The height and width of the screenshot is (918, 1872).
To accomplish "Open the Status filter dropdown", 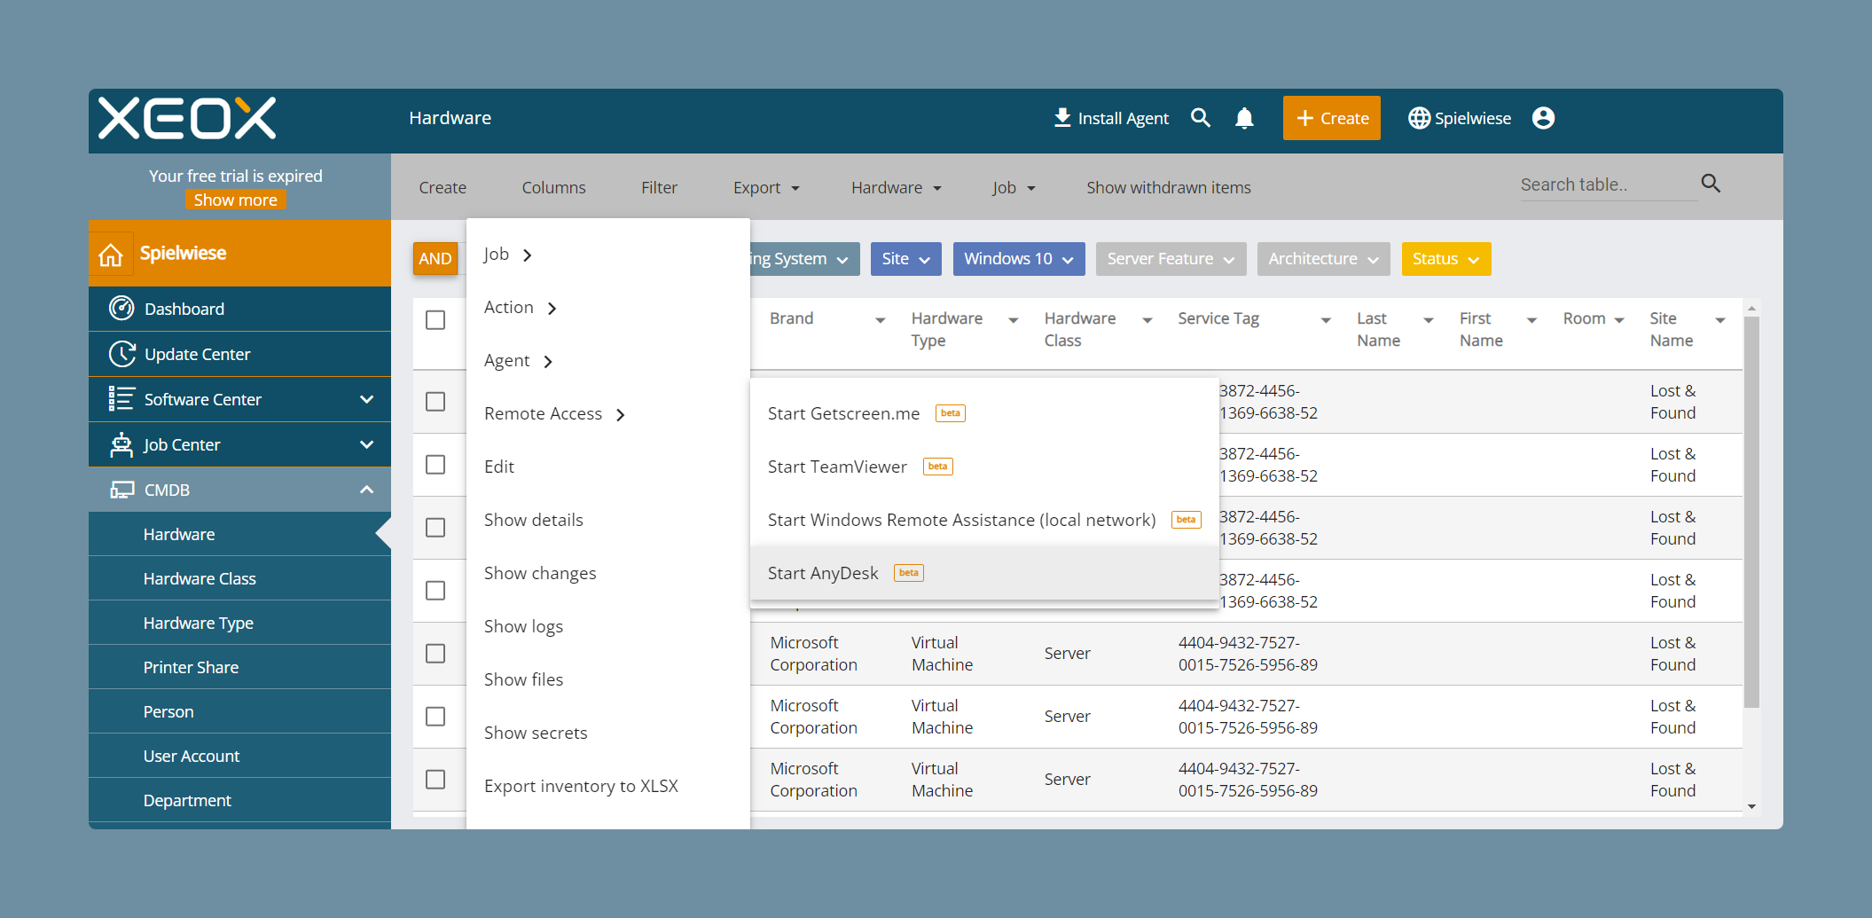I will 1446,259.
